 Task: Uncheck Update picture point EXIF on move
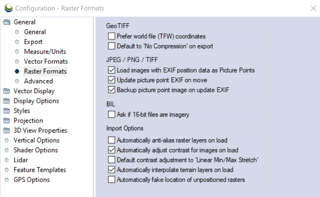(111, 80)
